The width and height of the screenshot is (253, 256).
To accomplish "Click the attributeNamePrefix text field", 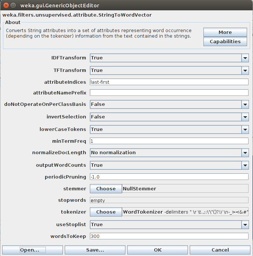I will [x=169, y=93].
